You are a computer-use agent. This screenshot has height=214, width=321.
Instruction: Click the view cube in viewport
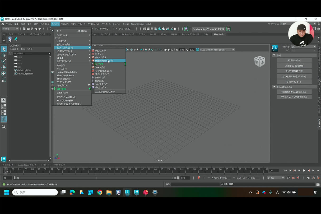click(x=259, y=62)
